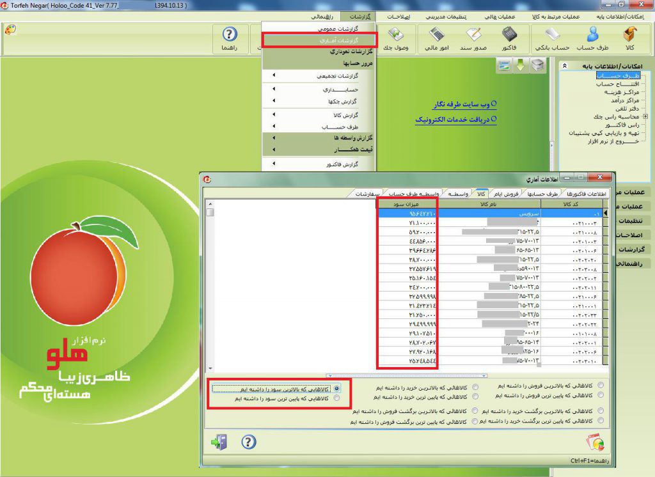The image size is (655, 477).
Task: Select radio: کالاهایی که بالاترین سود را داشته ایم
Action: tap(336, 389)
